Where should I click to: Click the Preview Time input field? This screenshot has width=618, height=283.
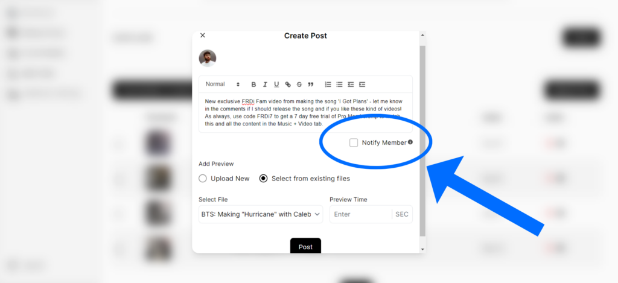point(361,214)
